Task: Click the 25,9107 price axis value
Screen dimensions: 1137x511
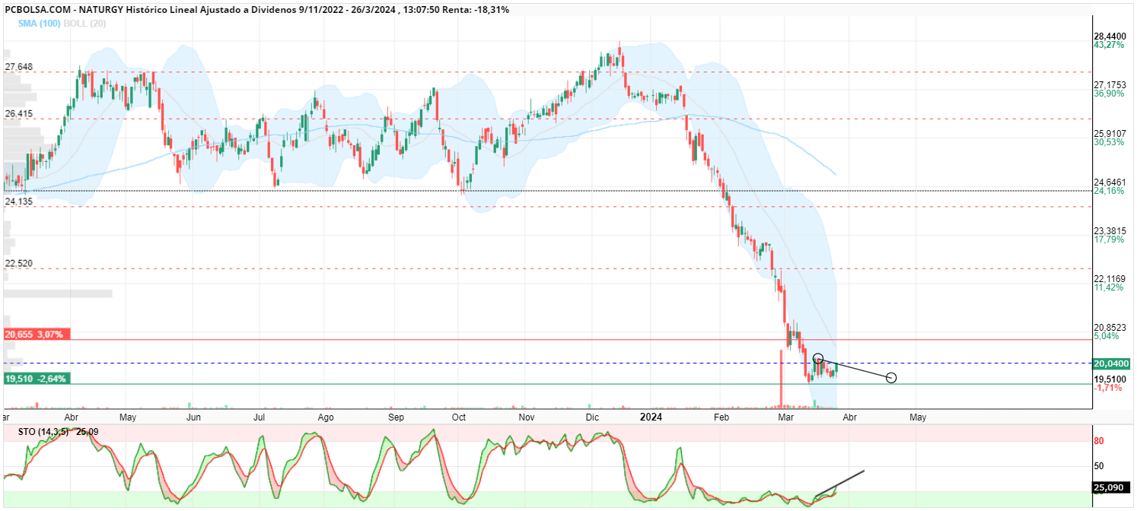Action: click(x=1110, y=133)
